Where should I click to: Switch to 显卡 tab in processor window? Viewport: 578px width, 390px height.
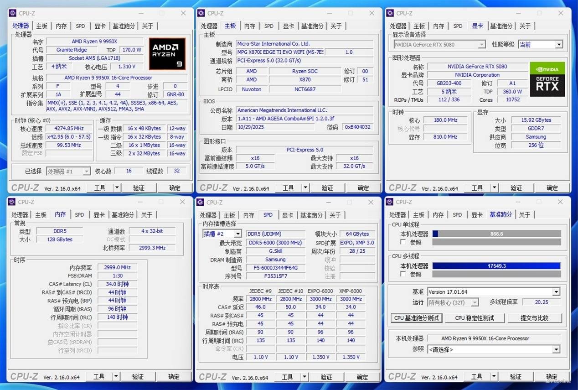coord(100,26)
